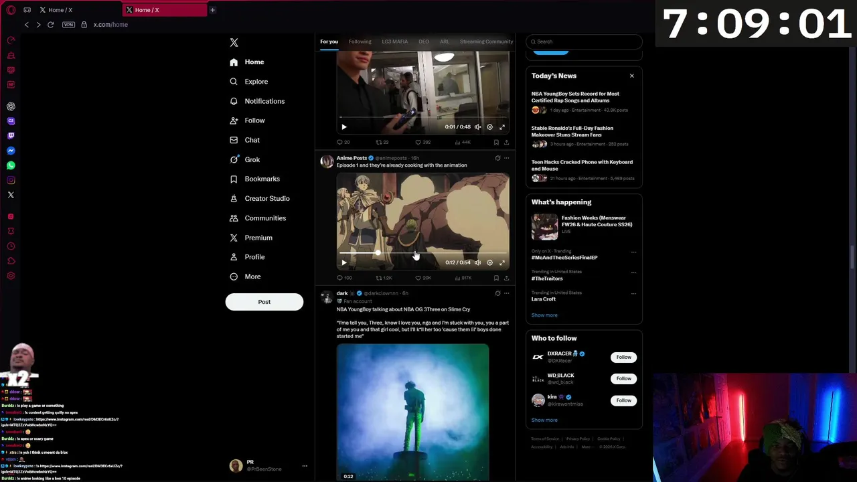Open Notifications in the navigation menu
Image resolution: width=857 pixels, height=482 pixels.
click(257, 101)
